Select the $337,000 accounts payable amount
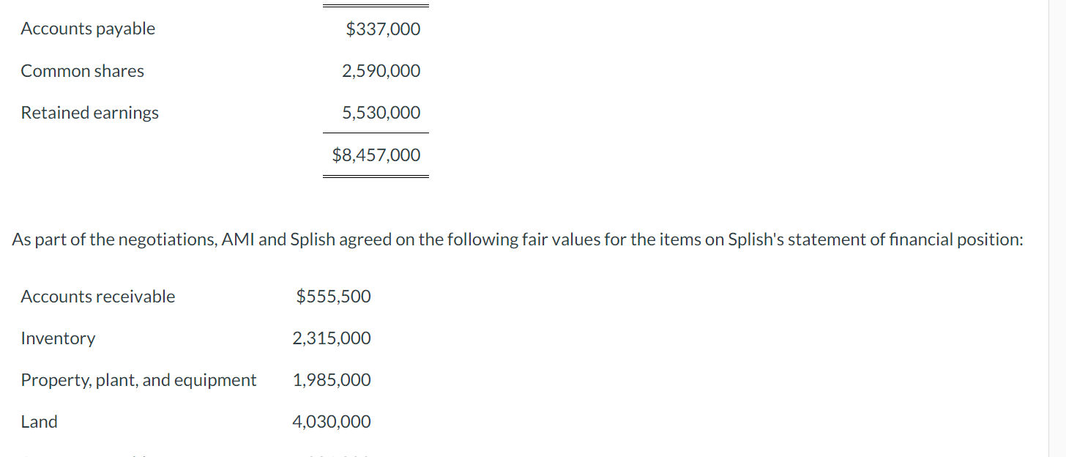Viewport: 1066px width, 457px height. (x=383, y=29)
